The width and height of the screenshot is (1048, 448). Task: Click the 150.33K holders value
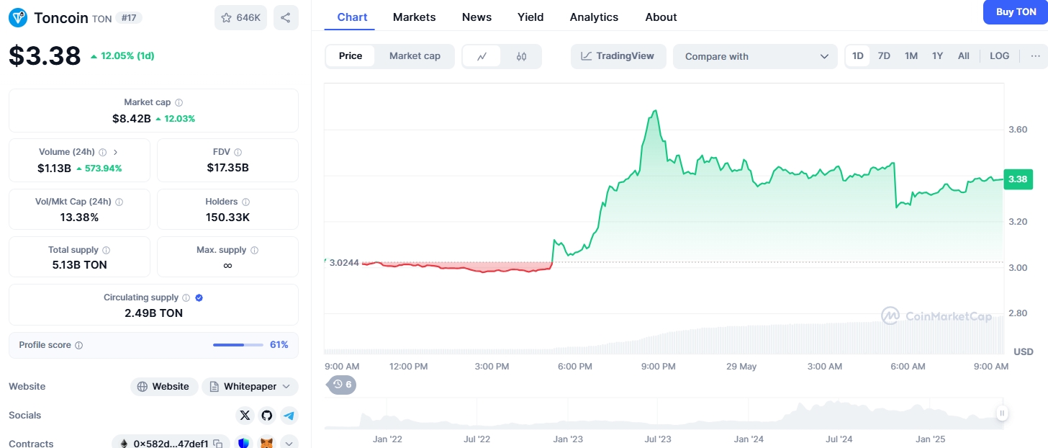click(x=227, y=217)
